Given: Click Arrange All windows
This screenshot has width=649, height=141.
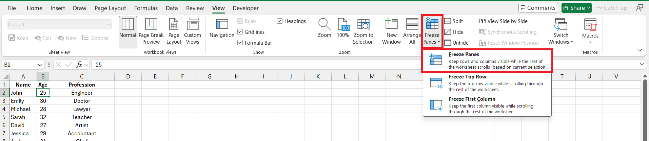Looking at the screenshot, I should 412,32.
